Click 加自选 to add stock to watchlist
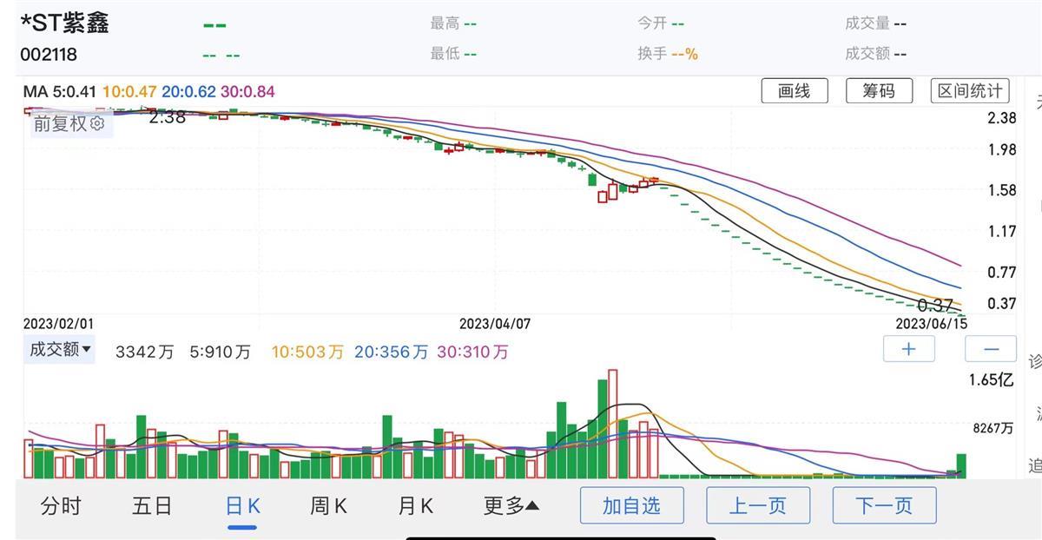This screenshot has height=540, width=1042. 631,504
